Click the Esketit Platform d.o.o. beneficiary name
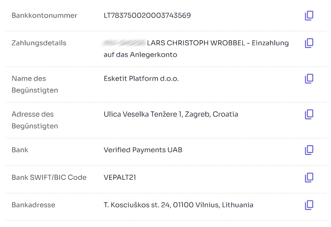The height and width of the screenshot is (227, 331). coord(141,79)
